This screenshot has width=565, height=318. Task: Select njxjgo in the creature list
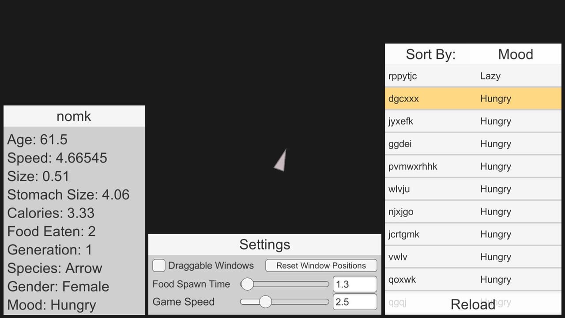[x=473, y=212]
